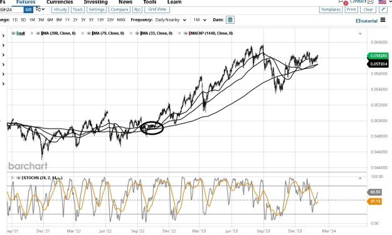Select the 2Y range
Viewport: 392px width, 235px height.
coord(75,19)
